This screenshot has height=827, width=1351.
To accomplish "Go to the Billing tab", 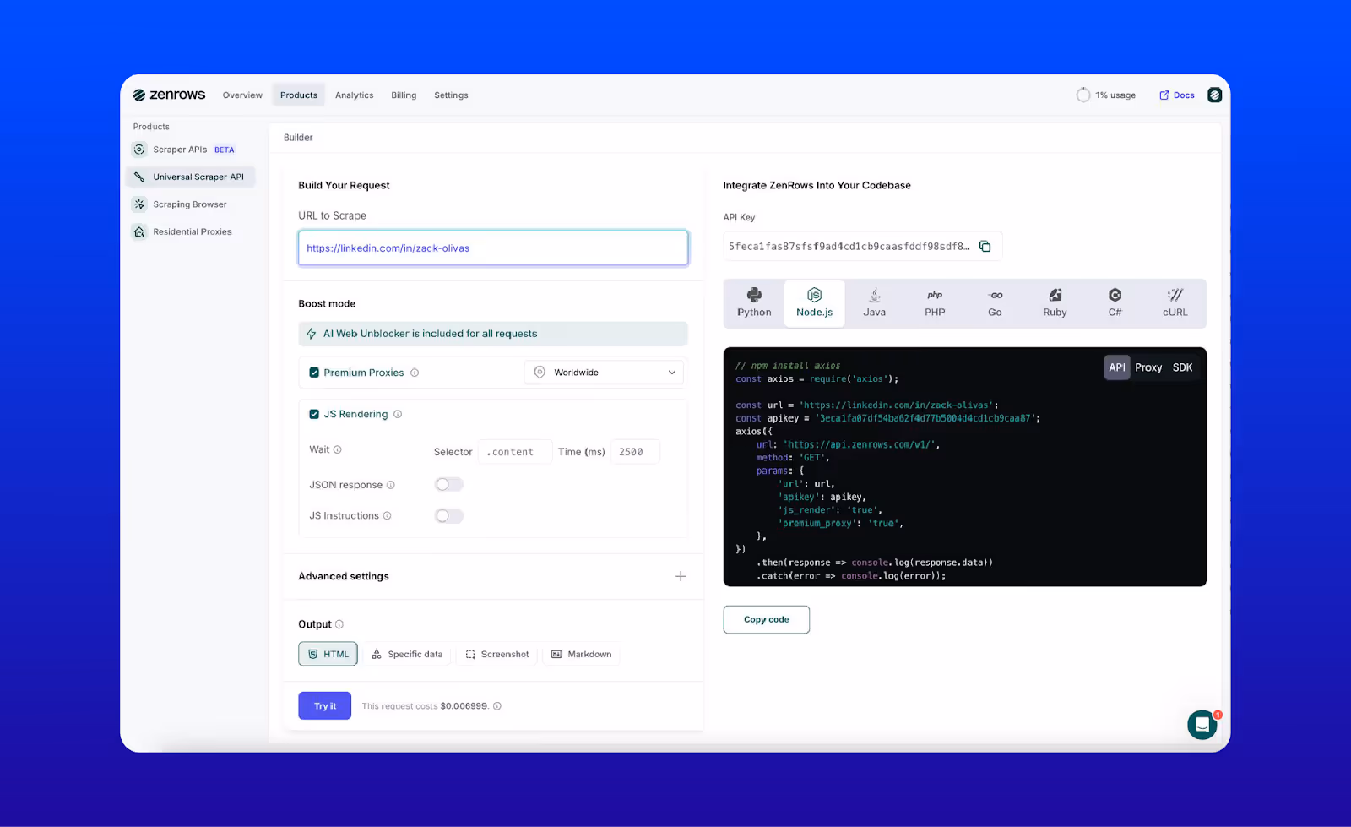I will pyautogui.click(x=404, y=95).
